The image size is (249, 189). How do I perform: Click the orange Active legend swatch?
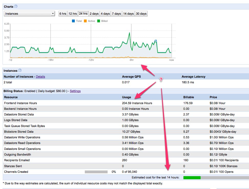pos(85,21)
